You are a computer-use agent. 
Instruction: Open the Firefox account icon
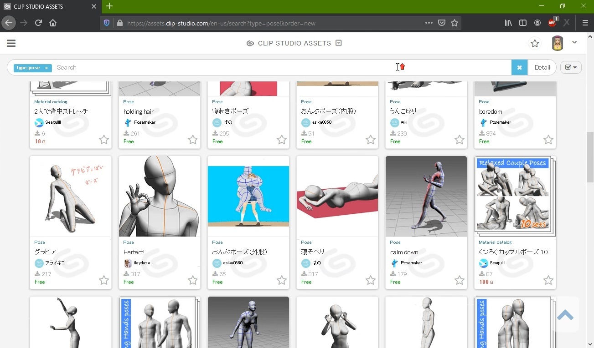[537, 23]
